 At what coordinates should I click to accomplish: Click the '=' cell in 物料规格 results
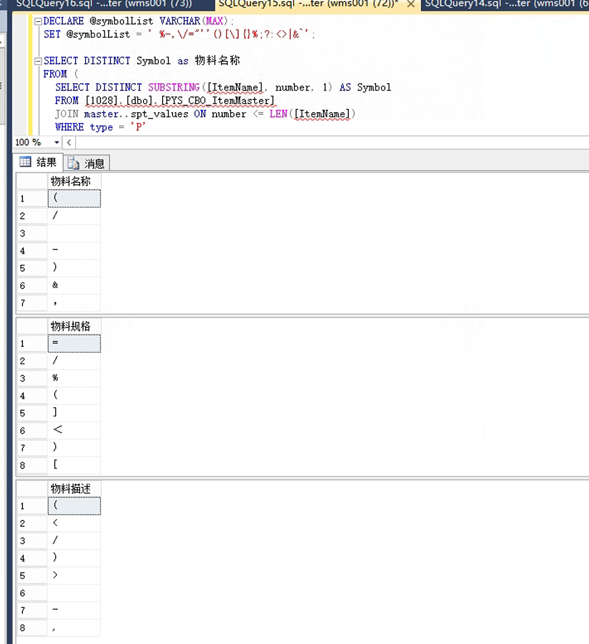tap(74, 343)
